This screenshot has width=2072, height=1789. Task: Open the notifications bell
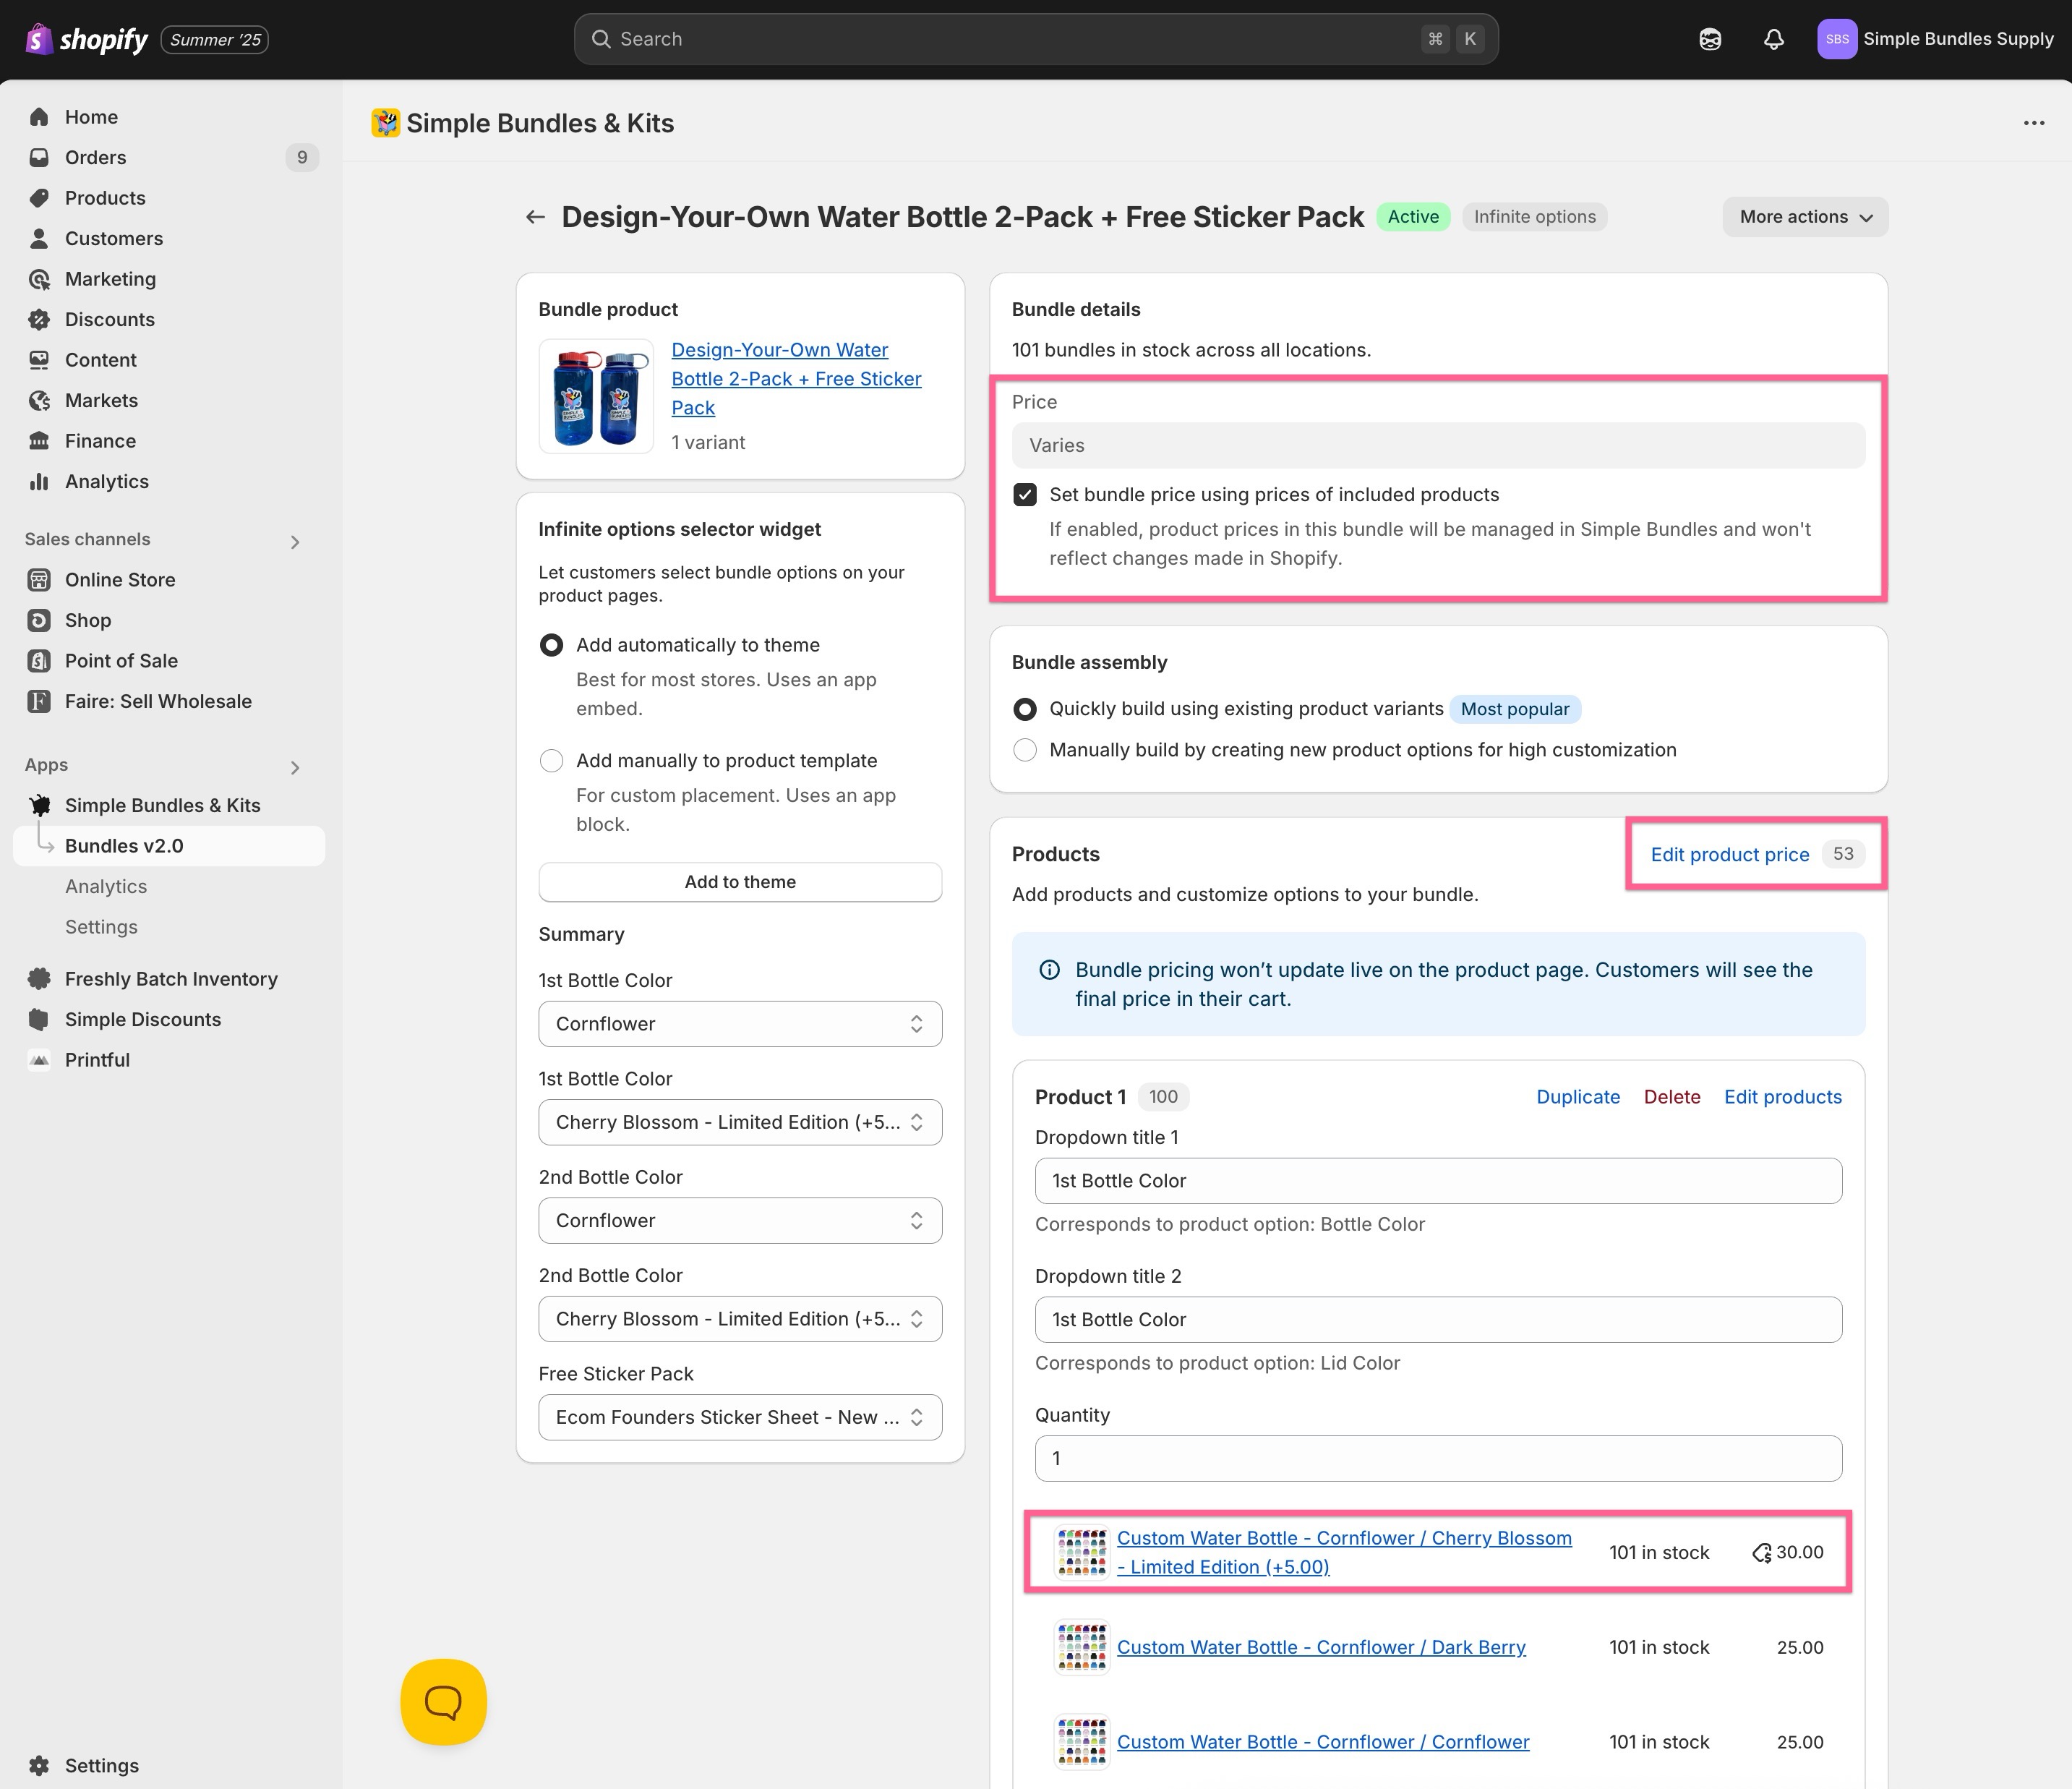click(1773, 39)
